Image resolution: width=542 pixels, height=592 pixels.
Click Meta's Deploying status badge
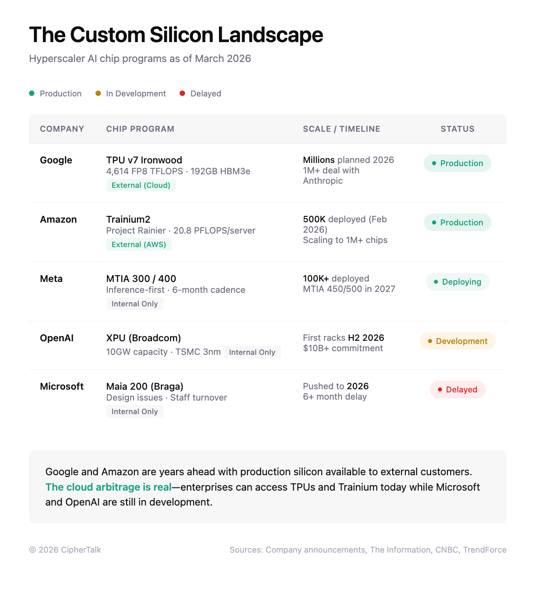tap(457, 282)
